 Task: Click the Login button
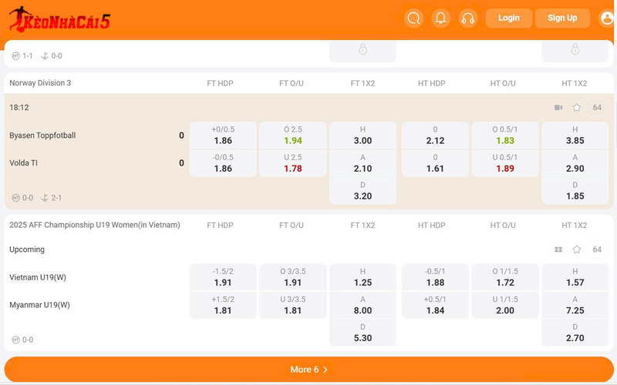coord(508,18)
